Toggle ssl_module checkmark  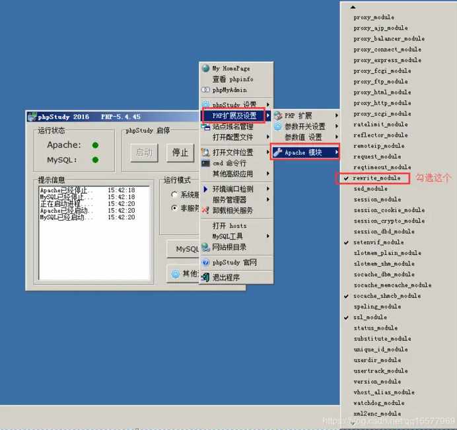click(x=346, y=318)
